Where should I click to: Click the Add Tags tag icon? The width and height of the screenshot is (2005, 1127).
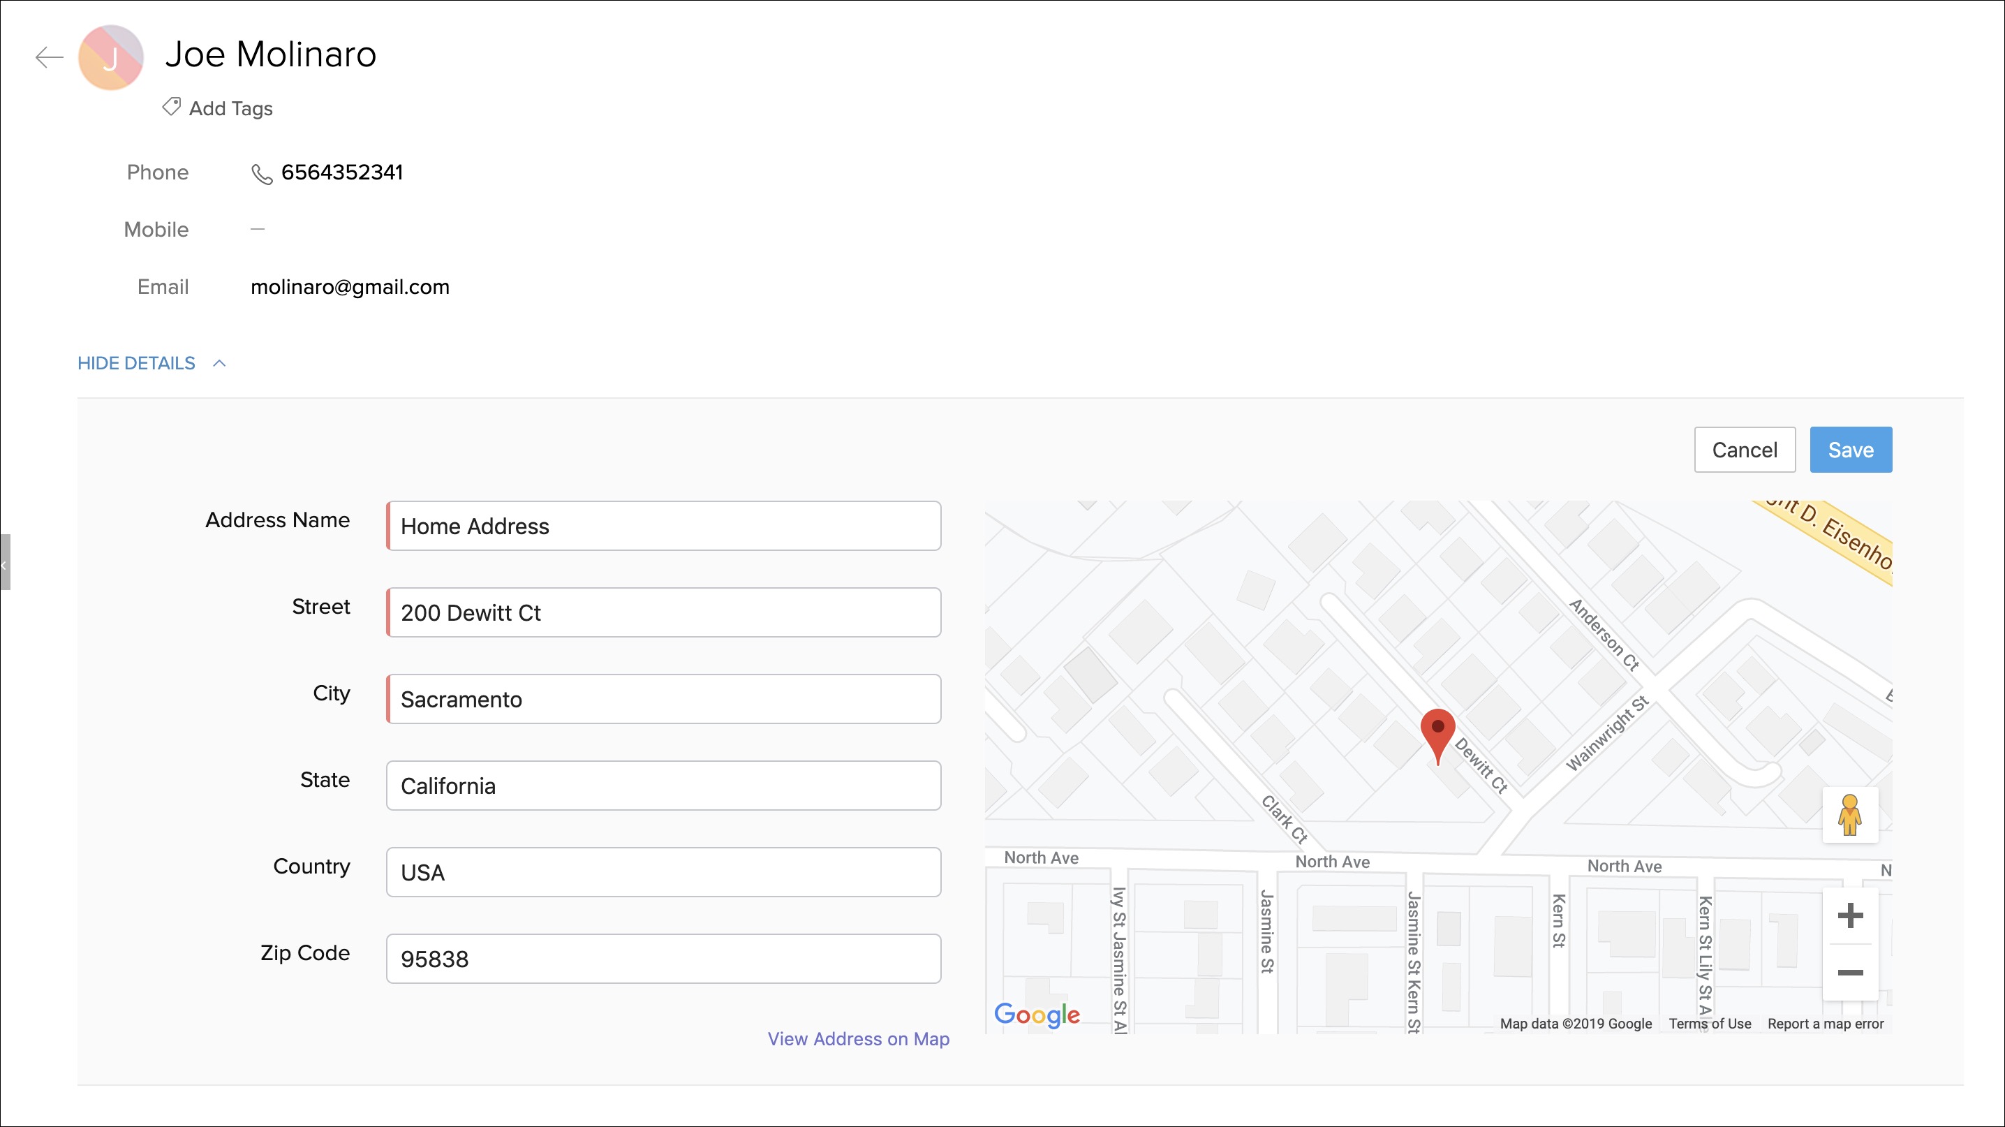(x=171, y=107)
